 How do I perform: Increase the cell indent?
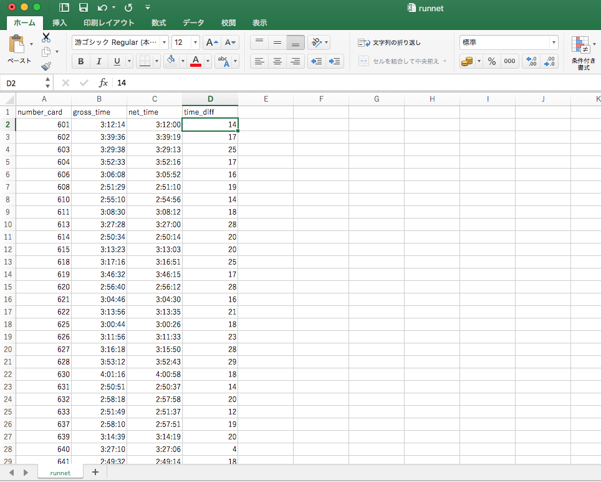click(x=334, y=61)
